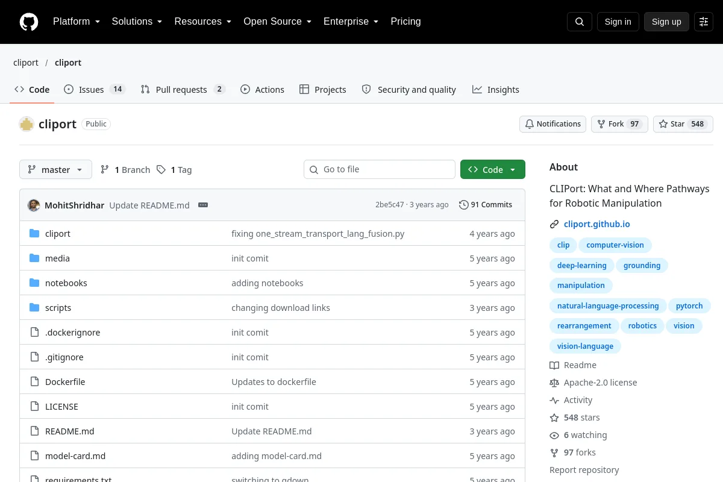This screenshot has height=482, width=723.
Task: Click the link icon beside cliport.github.io
Action: [554, 224]
